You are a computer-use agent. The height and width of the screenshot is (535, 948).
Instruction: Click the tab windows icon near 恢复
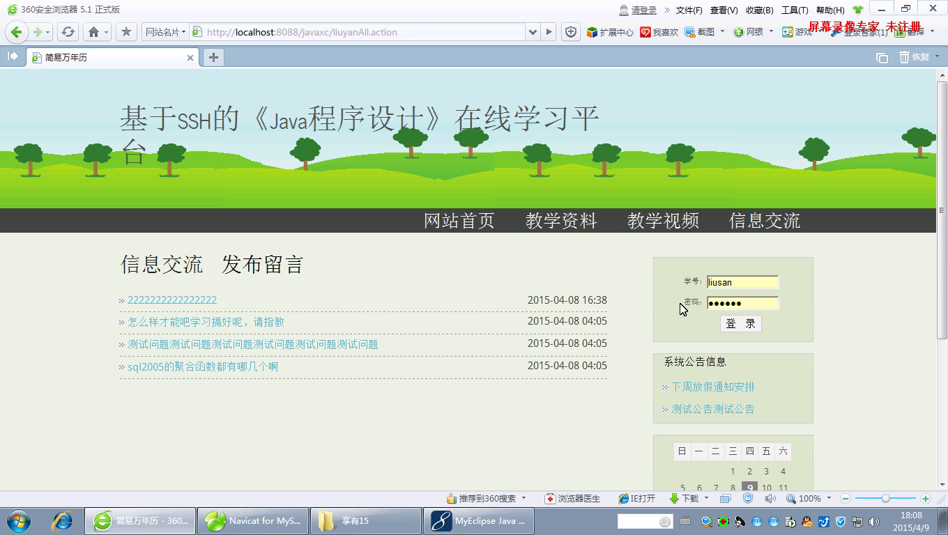882,57
